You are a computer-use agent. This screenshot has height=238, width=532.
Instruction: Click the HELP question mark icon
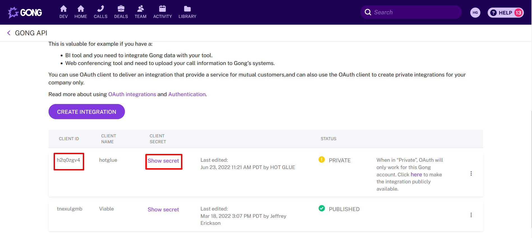coord(493,13)
